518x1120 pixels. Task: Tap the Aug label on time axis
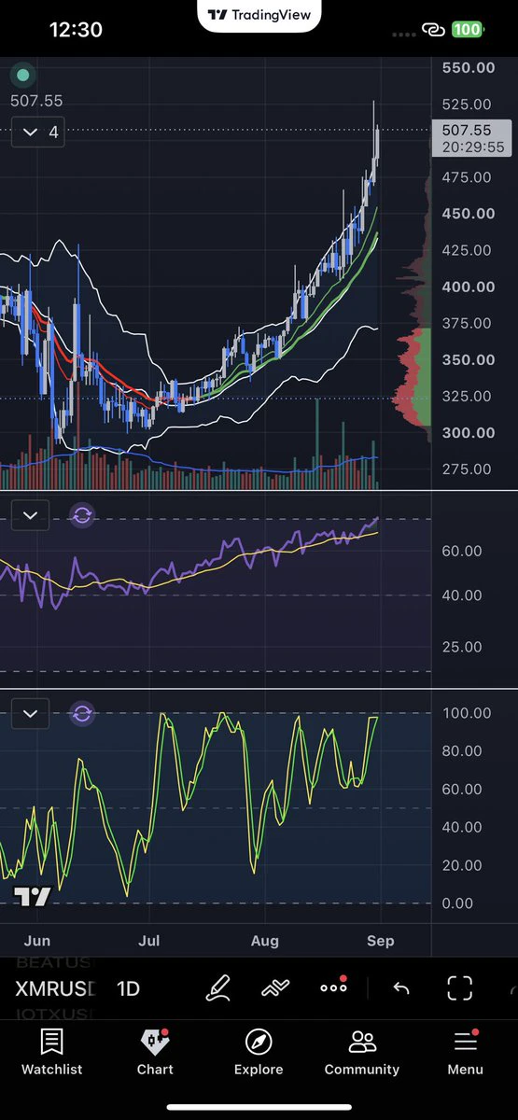tap(265, 941)
